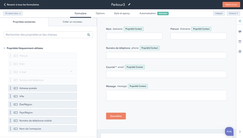Switch to the Formulaire tab
243x138 pixels.
coord(80,13)
